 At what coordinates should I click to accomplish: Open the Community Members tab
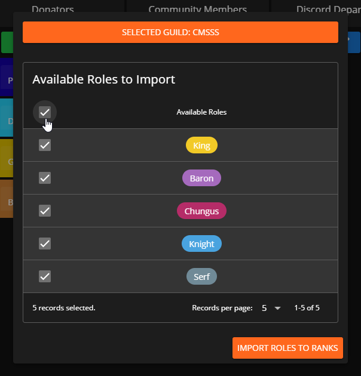click(x=197, y=9)
